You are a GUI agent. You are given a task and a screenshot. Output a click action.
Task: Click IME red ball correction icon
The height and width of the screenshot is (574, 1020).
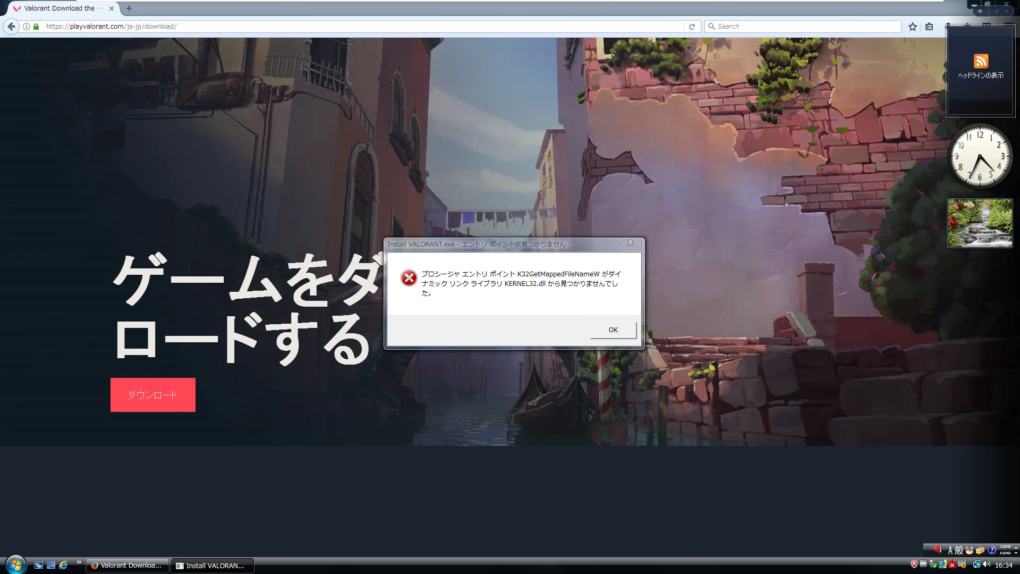click(938, 550)
